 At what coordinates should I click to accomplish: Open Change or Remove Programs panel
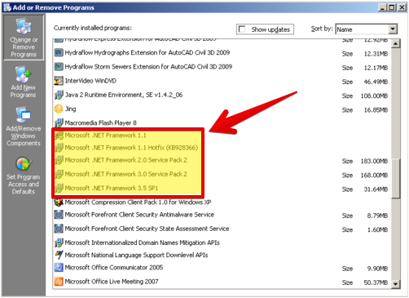pos(24,38)
